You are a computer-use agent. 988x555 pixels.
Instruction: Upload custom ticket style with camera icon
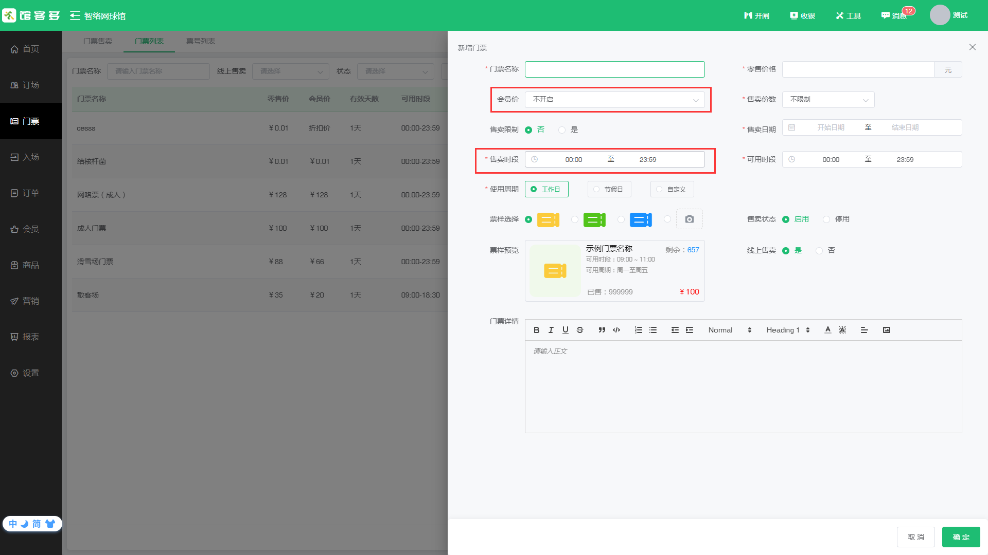[x=689, y=219]
